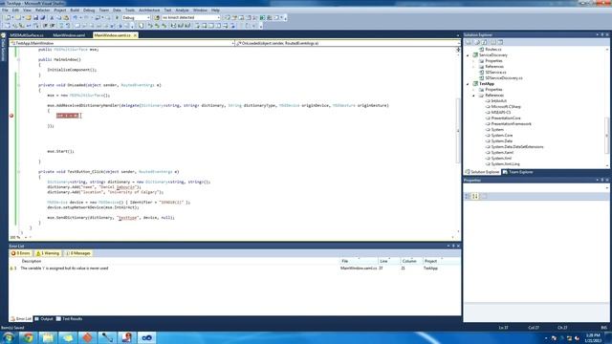This screenshot has height=344, width=612.
Task: Click the Save icon in the toolbar
Action: pyautogui.click(x=35, y=17)
